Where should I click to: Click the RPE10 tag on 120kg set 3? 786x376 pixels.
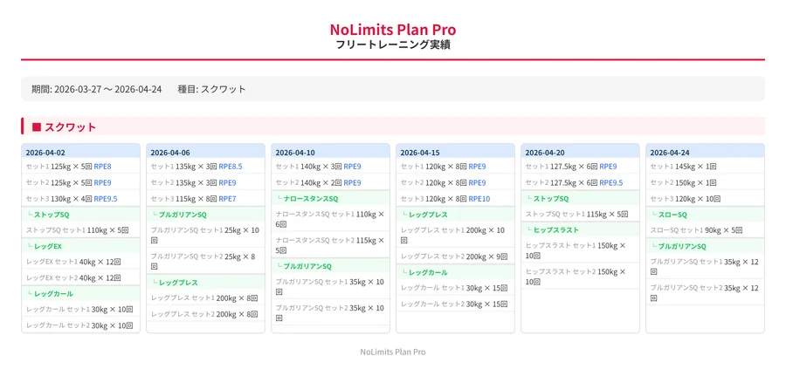[x=480, y=199]
